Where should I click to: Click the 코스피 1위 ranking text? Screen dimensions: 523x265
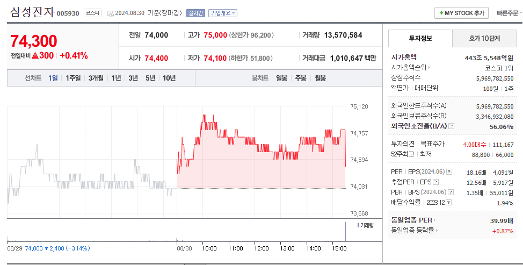(x=499, y=68)
